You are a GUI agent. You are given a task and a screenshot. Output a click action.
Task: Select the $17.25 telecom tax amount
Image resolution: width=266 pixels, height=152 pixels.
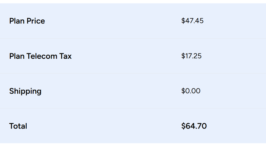point(191,56)
